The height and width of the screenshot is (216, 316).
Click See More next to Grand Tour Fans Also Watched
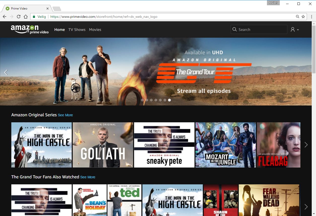pyautogui.click(x=88, y=177)
